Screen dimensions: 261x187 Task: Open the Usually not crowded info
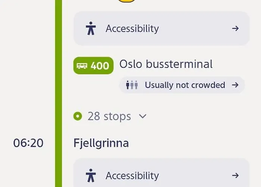point(185,85)
